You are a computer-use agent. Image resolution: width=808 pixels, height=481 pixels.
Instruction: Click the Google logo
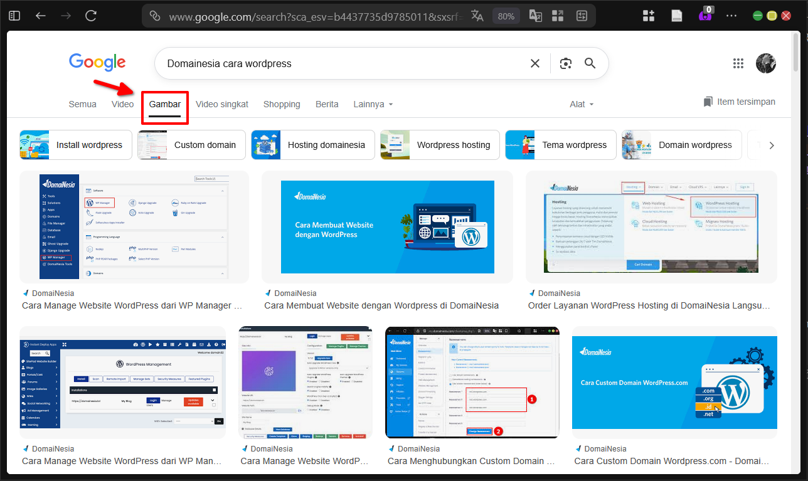pos(97,62)
